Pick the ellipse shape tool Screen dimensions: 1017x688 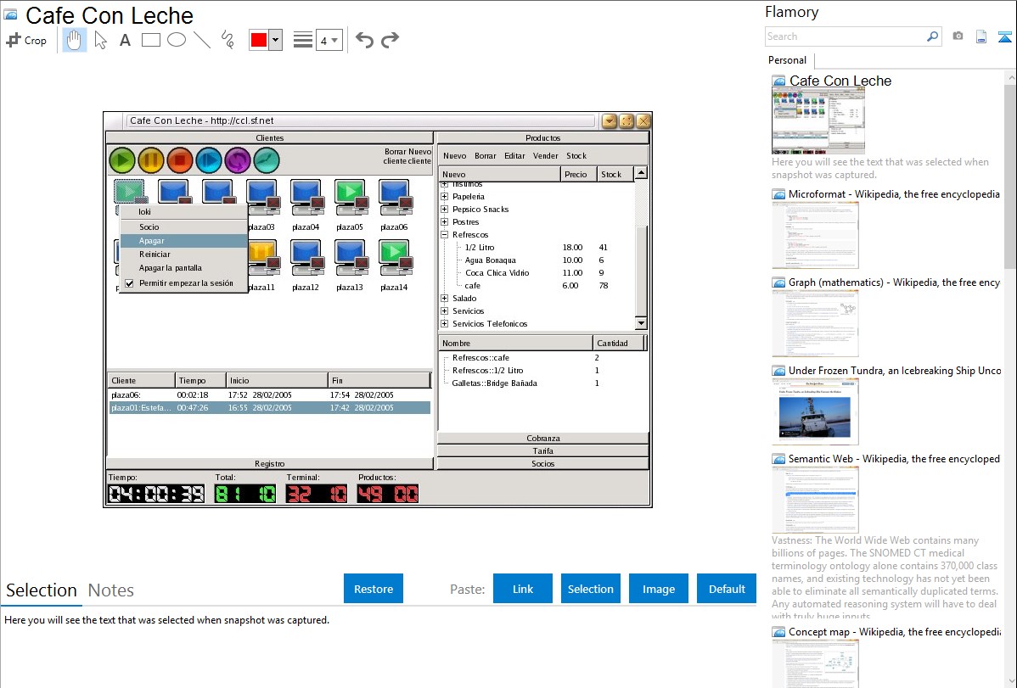177,40
